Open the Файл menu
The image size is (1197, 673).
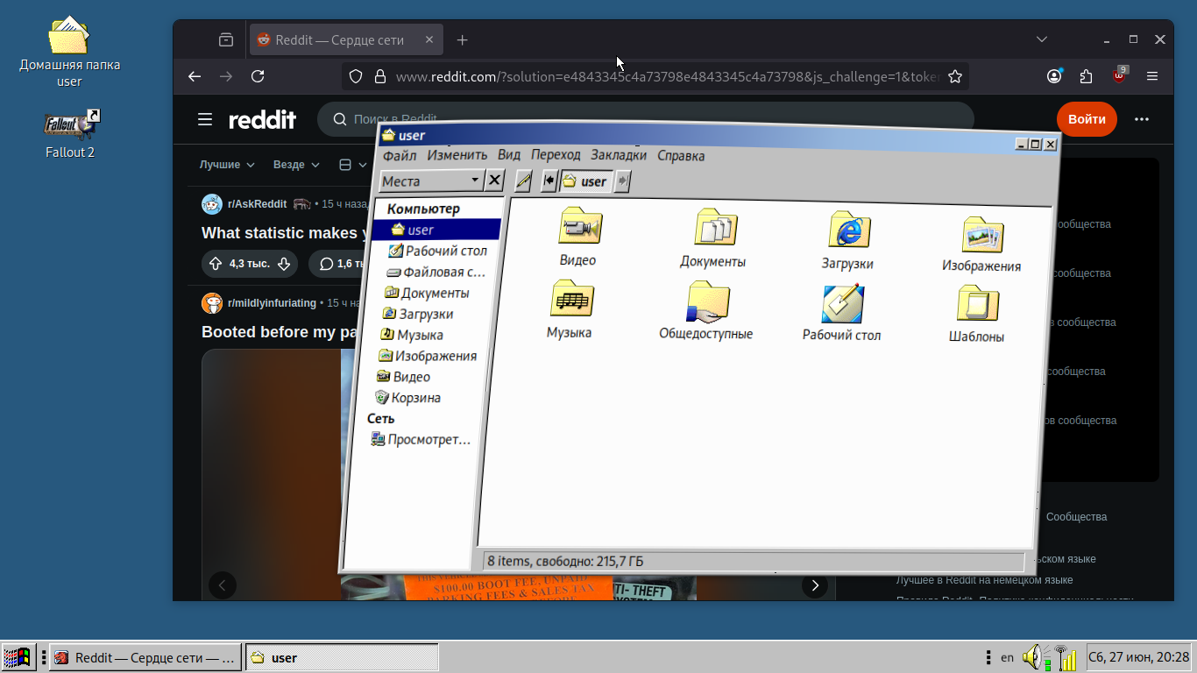[400, 155]
